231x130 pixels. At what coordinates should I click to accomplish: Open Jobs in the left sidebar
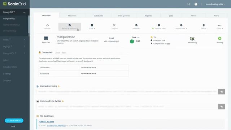5,60
